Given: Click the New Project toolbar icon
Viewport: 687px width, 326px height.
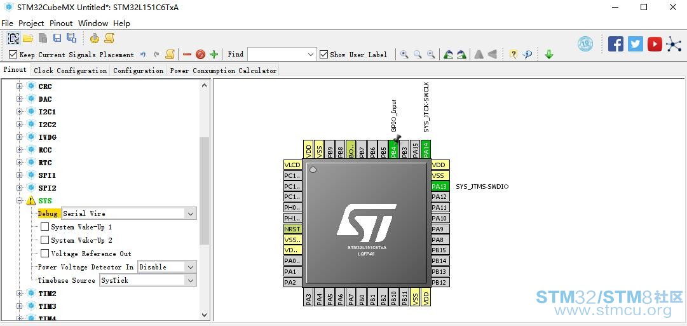Looking at the screenshot, I should [x=14, y=39].
